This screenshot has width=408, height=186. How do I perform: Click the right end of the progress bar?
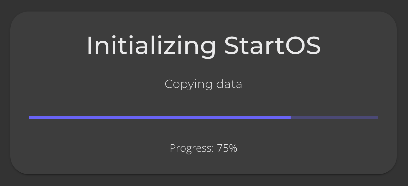(377, 118)
